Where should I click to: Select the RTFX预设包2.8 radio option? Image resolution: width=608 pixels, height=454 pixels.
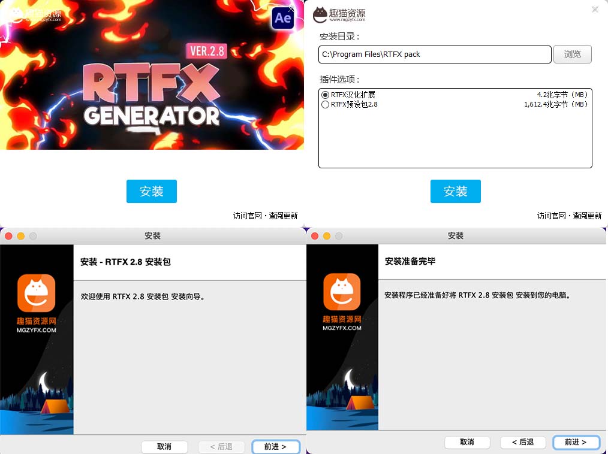(x=325, y=105)
